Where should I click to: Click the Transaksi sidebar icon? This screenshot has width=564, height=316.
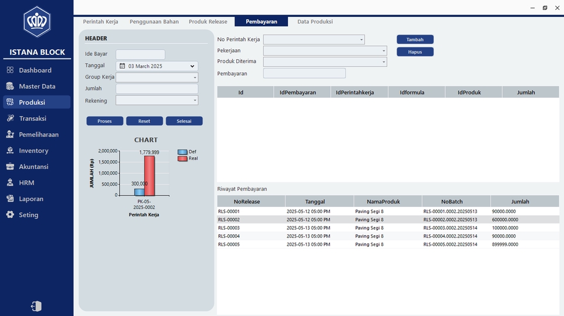[10, 118]
